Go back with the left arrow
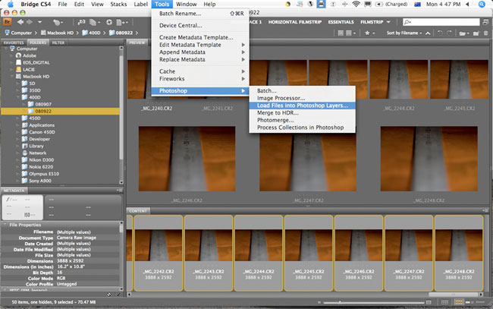 pyautogui.click(x=20, y=22)
